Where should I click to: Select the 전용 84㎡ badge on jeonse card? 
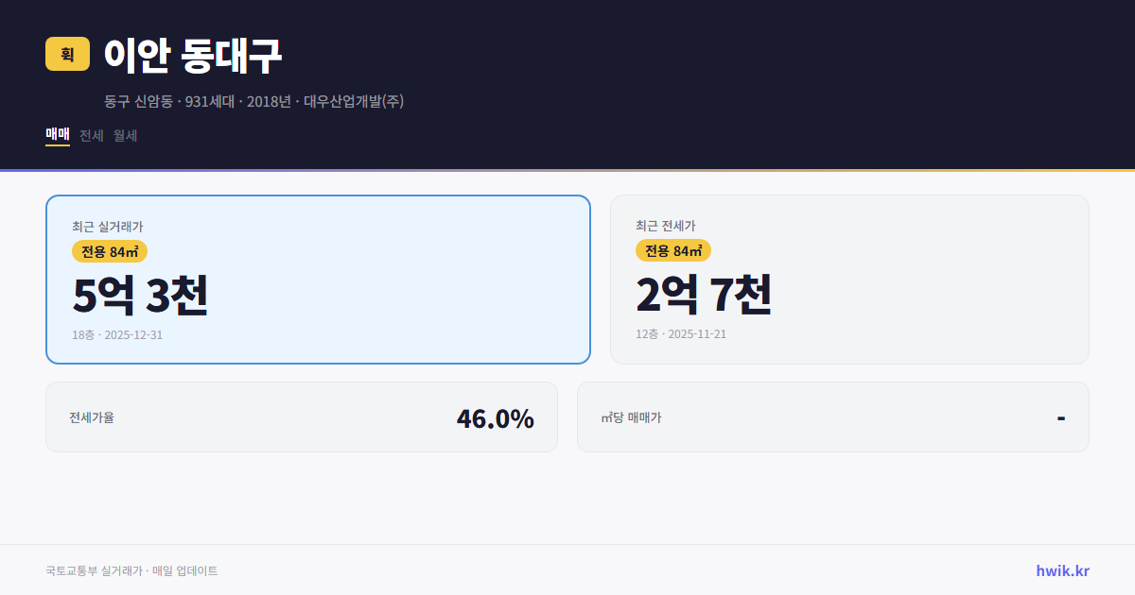(x=672, y=250)
